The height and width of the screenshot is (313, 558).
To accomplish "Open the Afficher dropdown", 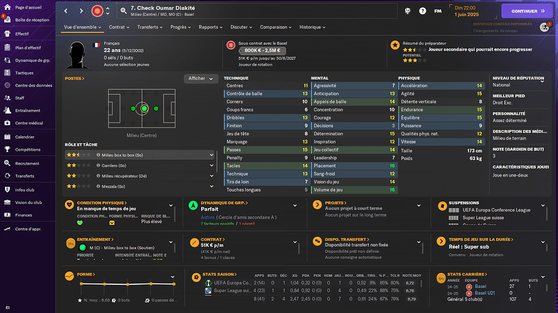I will click(201, 78).
